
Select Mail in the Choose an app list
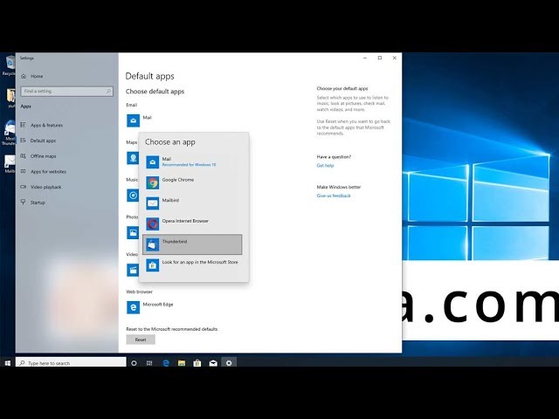[192, 161]
